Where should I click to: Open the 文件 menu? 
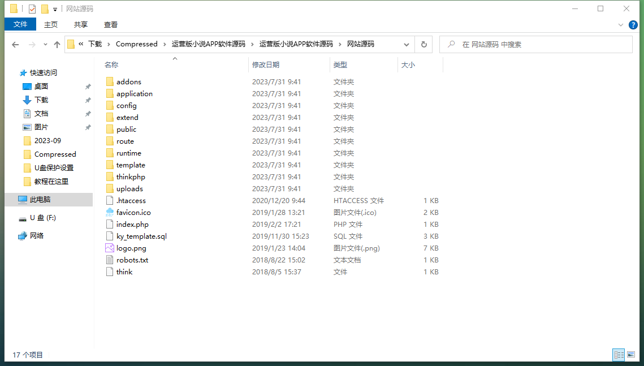[x=20, y=24]
